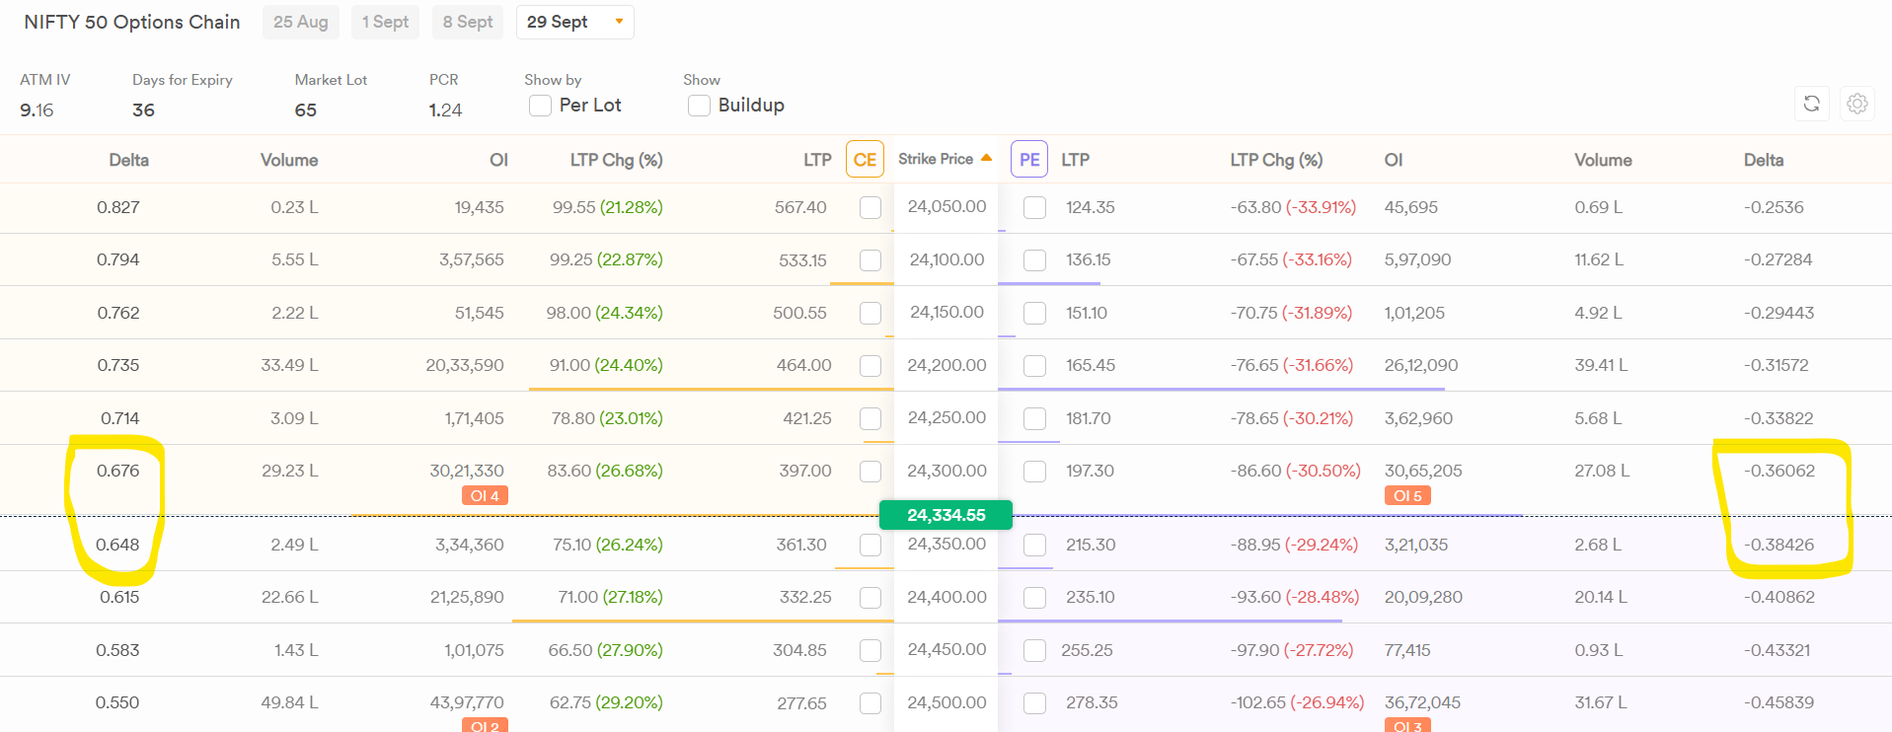Open the 29 Sept expiry dropdown
Image resolution: width=1892 pixels, height=732 pixels.
(575, 22)
